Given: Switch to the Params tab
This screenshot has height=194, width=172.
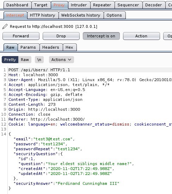Looking at the screenshot, I should tap(28, 47).
